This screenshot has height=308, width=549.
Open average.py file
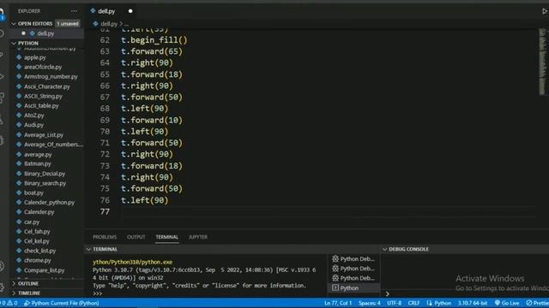point(38,154)
